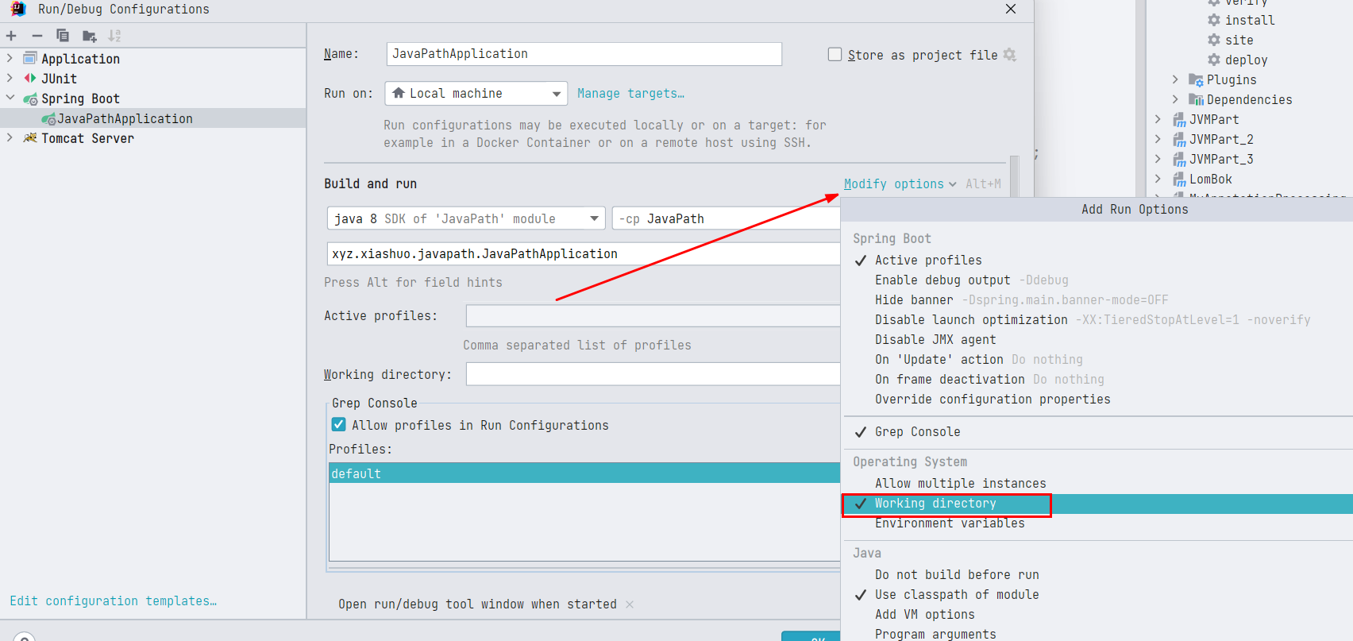Click the Working directory input field
Viewport: 1353px width, 641px height.
653,374
